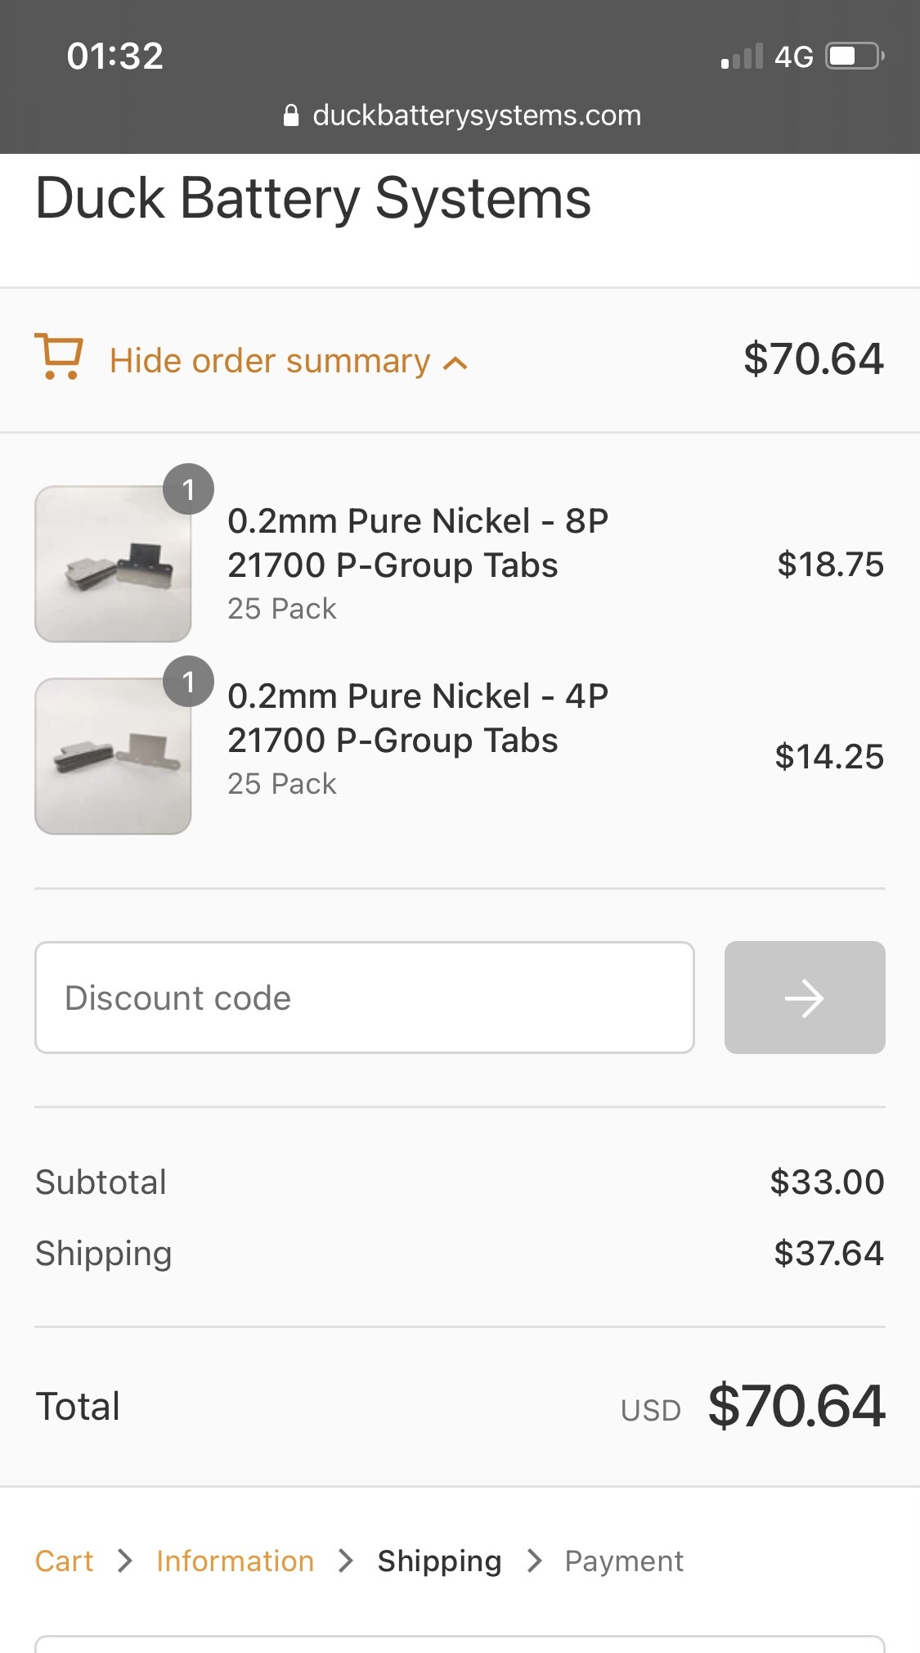Collapse the order summary chevron

point(456,363)
